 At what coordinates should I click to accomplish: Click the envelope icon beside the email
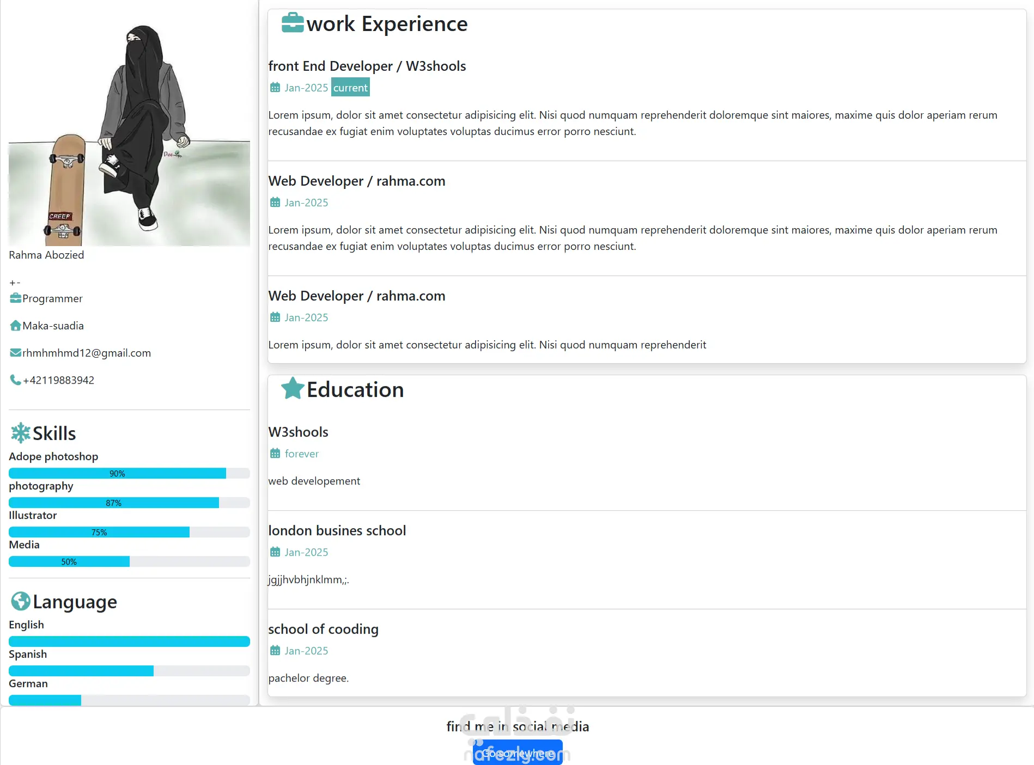click(x=15, y=353)
